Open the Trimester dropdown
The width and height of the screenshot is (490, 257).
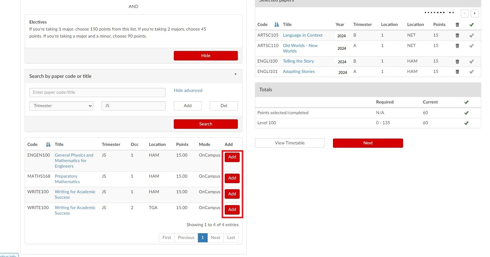[61, 106]
